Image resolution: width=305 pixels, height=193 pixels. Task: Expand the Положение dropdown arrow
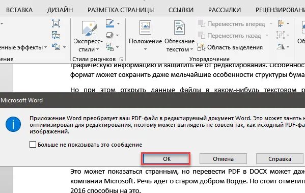pos(145,49)
